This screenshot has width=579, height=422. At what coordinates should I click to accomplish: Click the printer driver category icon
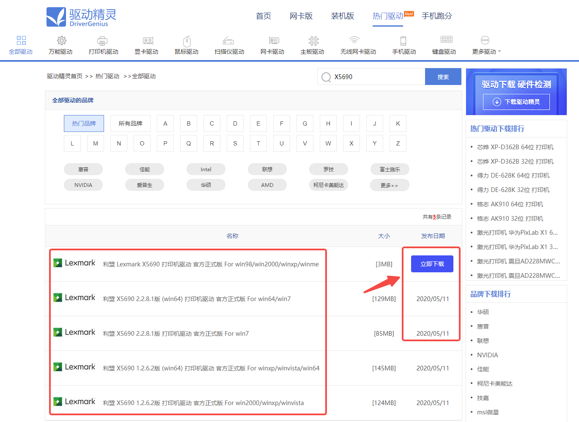tap(103, 41)
